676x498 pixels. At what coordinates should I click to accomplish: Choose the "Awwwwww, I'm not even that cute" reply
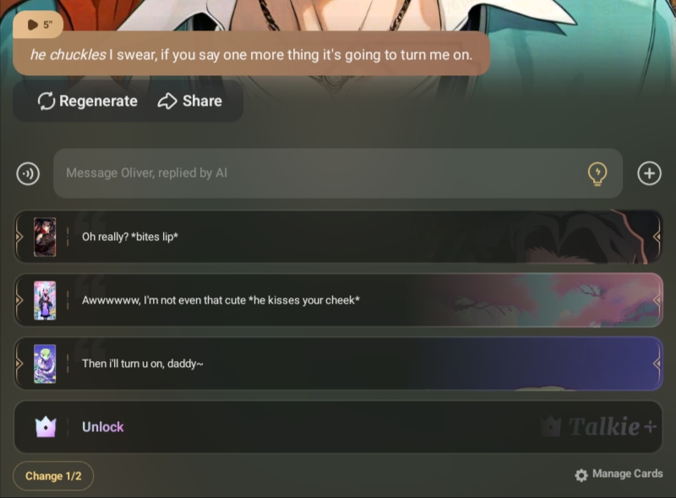point(338,300)
